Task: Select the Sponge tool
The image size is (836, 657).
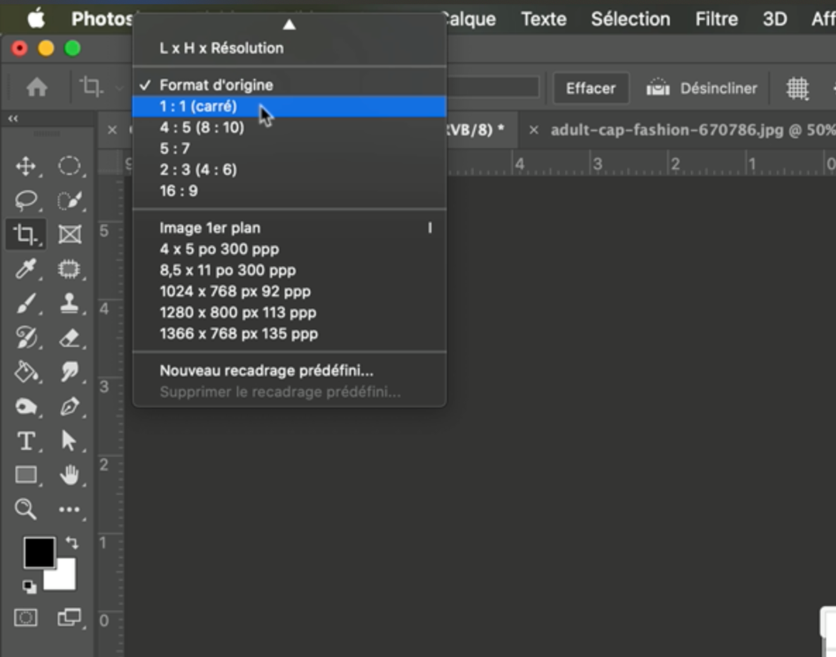Action: (x=25, y=406)
